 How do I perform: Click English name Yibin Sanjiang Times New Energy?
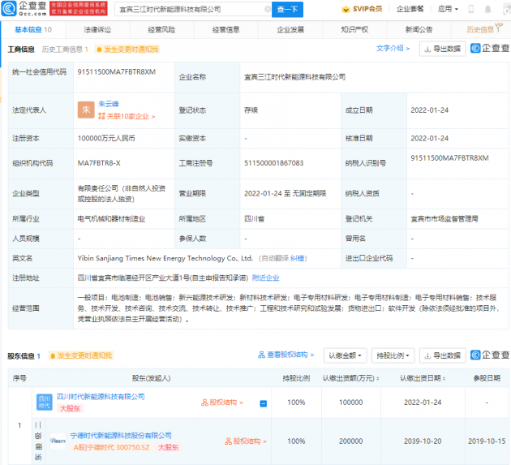click(x=165, y=258)
